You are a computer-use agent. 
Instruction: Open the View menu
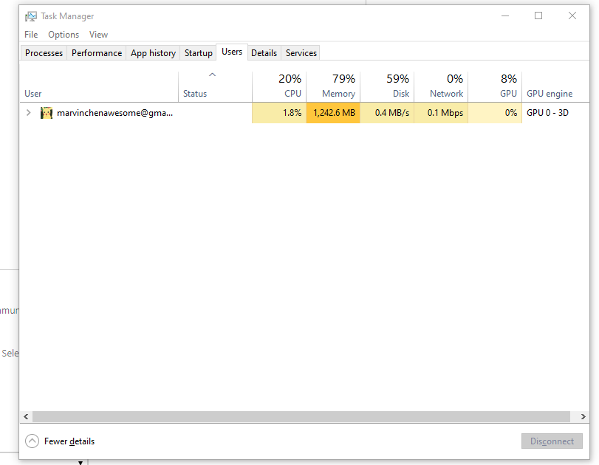98,35
